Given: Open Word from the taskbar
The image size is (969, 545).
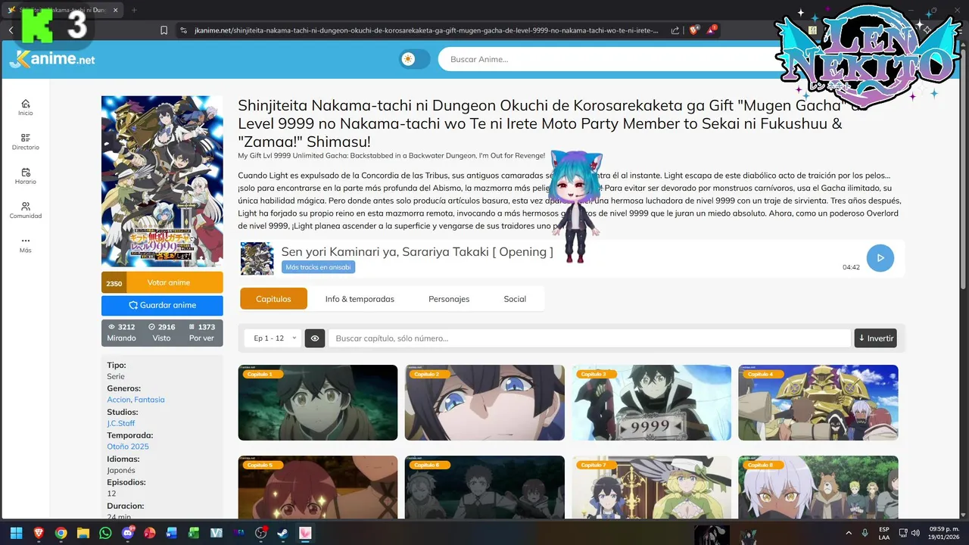Looking at the screenshot, I should coord(172,533).
